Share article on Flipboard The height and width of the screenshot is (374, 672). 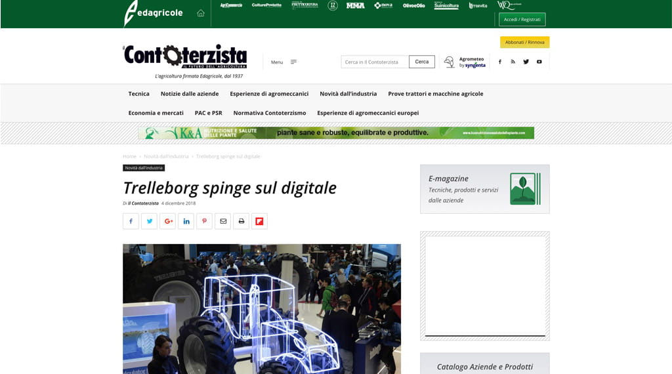tap(259, 221)
